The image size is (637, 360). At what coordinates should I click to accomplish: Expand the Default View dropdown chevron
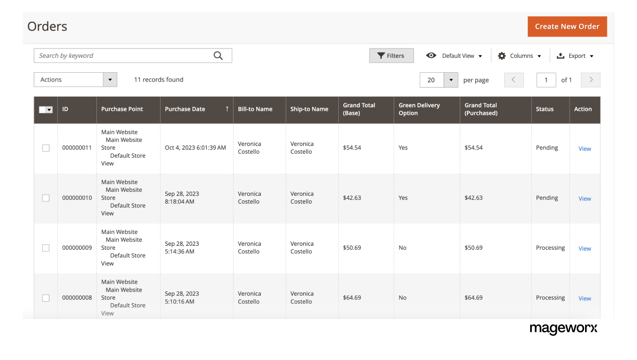[480, 55]
